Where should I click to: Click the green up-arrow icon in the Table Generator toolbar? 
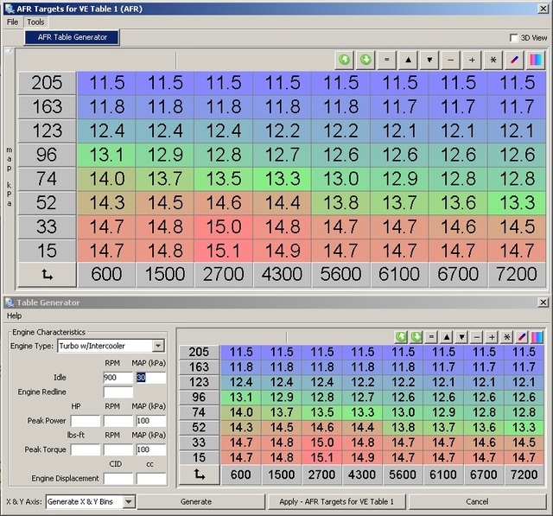tap(402, 336)
